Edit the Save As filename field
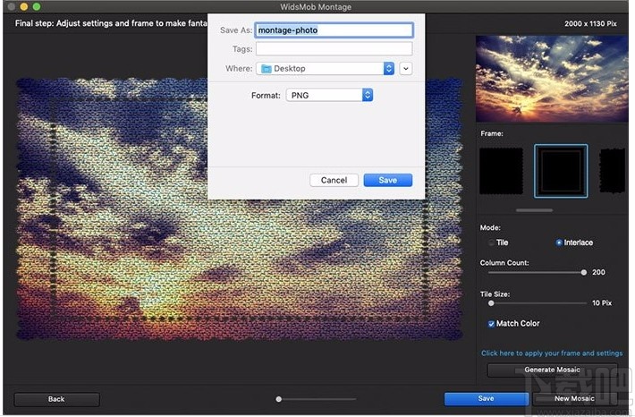 (x=334, y=30)
